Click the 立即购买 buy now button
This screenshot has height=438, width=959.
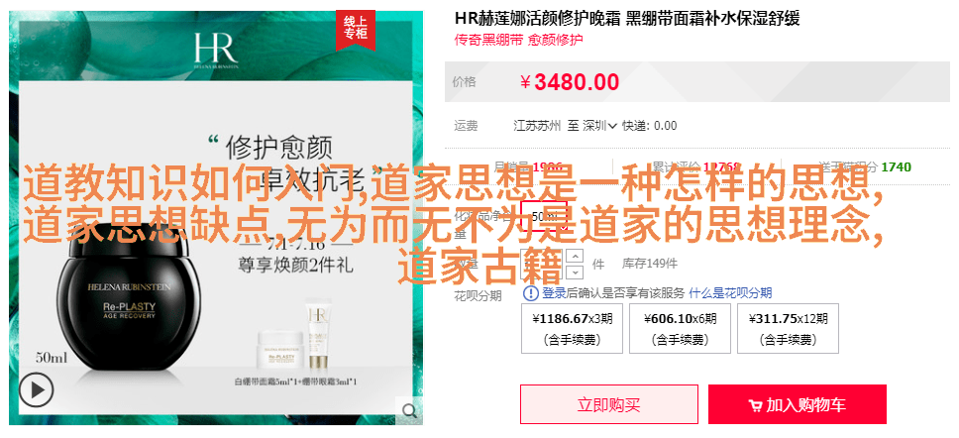[x=609, y=404]
